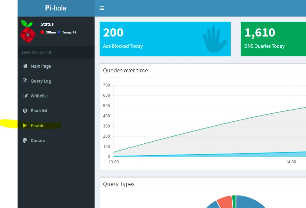Click the 14:00 time axis label

(291, 162)
